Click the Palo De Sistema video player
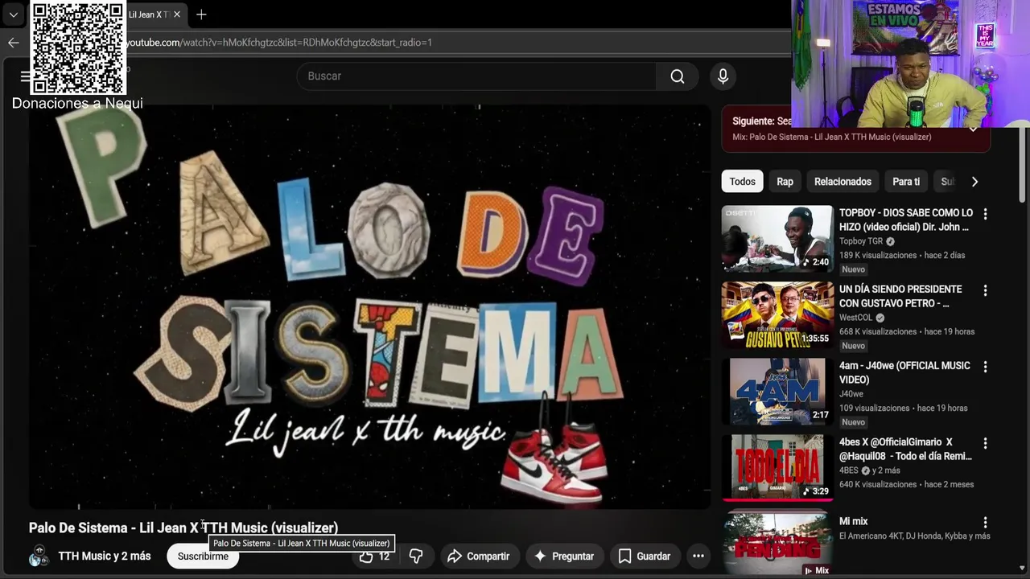This screenshot has height=579, width=1030. 370,306
